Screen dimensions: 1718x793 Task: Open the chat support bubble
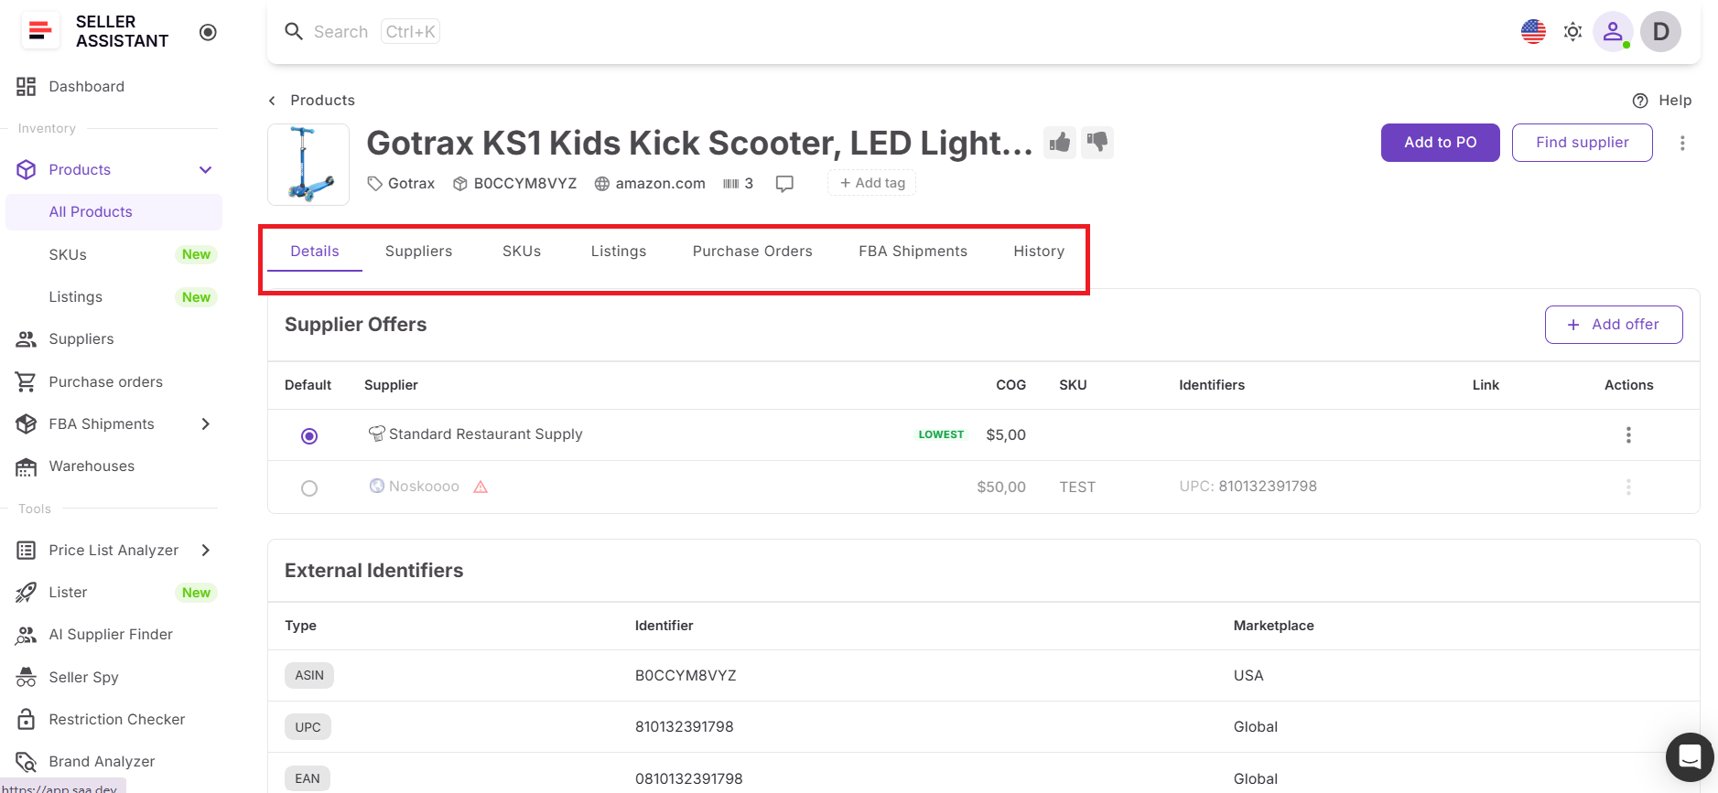tap(1690, 757)
